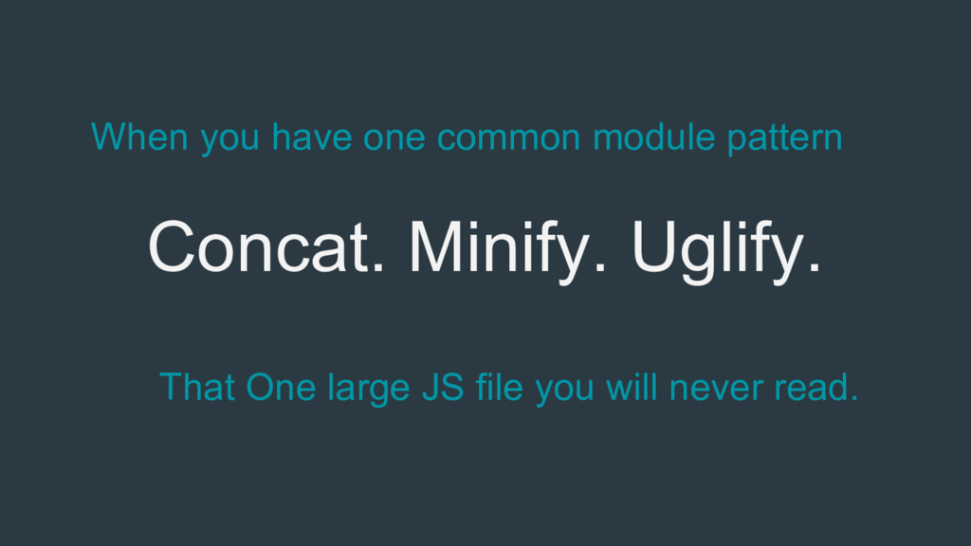The image size is (971, 546).
Task: Click the word 'have' in the top line
Action: (x=312, y=138)
